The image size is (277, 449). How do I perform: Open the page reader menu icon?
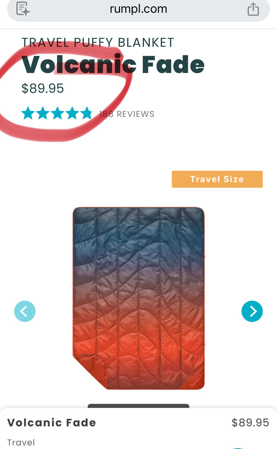pyautogui.click(x=23, y=9)
